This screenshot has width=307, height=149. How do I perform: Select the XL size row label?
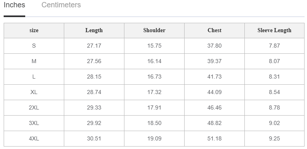click(x=34, y=92)
